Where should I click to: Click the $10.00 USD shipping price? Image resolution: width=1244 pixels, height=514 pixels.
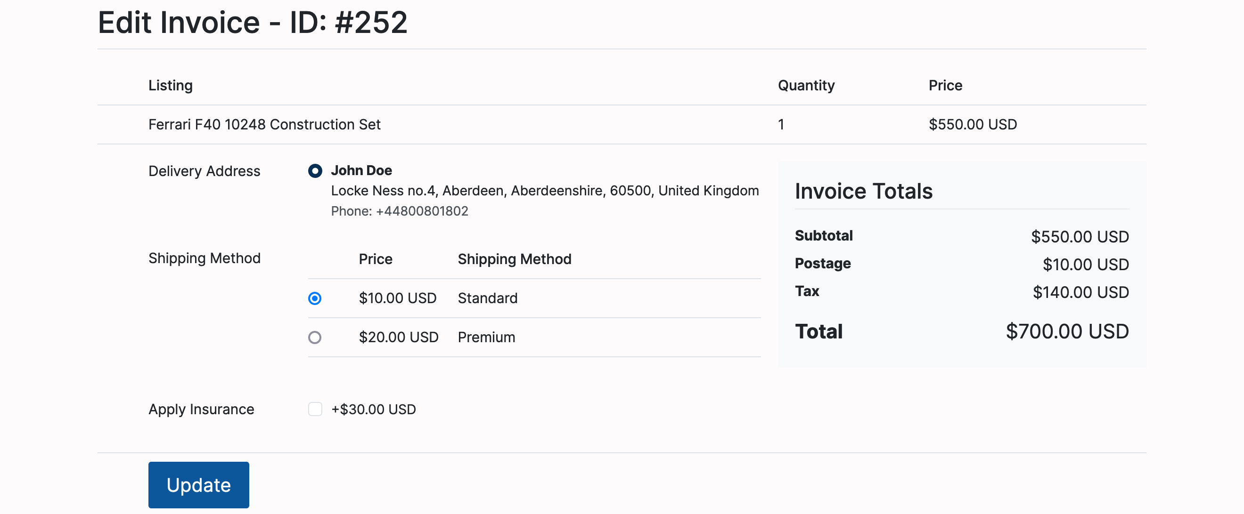pyautogui.click(x=397, y=298)
